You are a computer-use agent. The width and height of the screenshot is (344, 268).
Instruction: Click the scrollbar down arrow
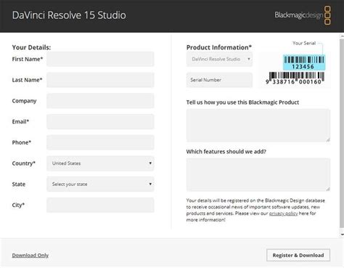click(x=342, y=235)
